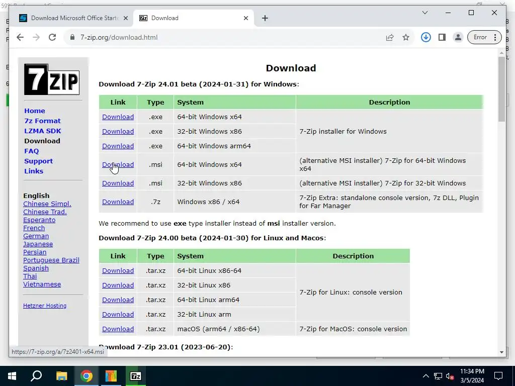Switch language to Japanese
This screenshot has height=386, width=515.
coord(38,244)
